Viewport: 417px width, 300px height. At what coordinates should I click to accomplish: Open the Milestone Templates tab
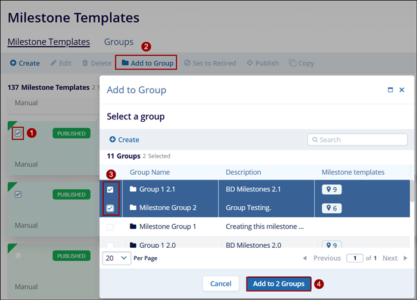[49, 42]
